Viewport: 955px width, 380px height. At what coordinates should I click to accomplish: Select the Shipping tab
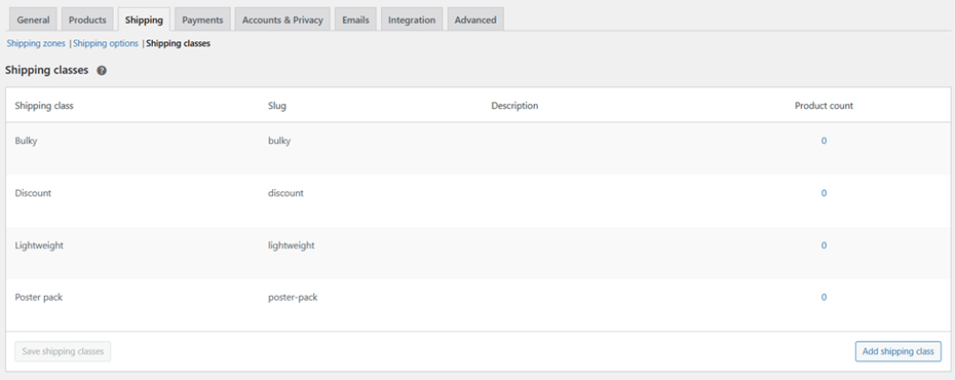(x=144, y=19)
